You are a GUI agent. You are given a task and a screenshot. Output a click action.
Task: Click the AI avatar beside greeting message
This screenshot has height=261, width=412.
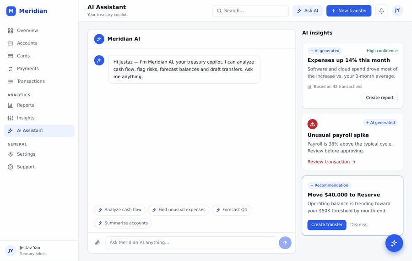tap(99, 60)
